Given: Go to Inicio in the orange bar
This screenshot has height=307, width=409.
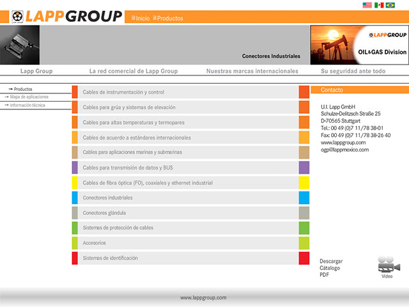Looking at the screenshot, I should 141,18.
